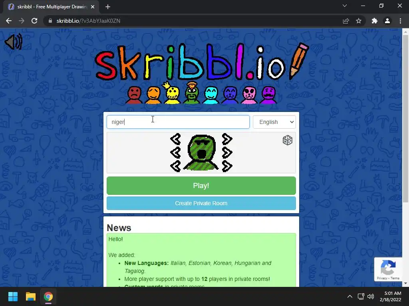Close the skribbl tab

pos(93,7)
